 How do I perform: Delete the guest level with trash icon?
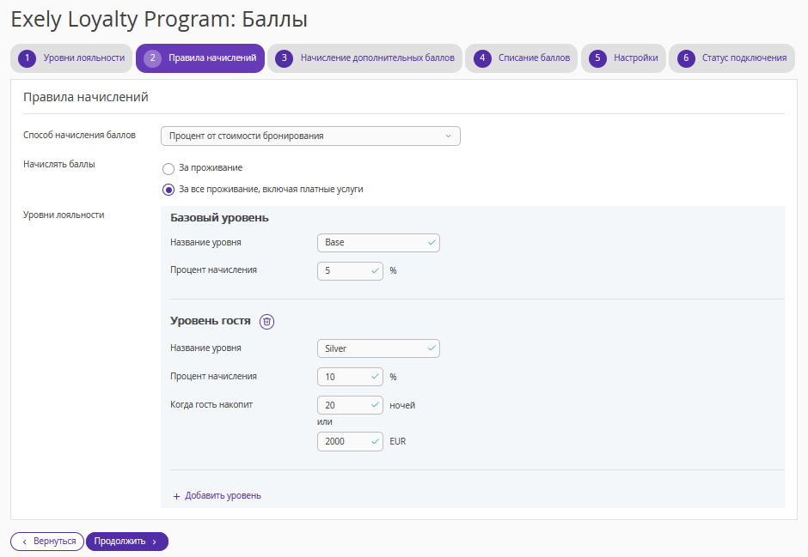coord(266,322)
